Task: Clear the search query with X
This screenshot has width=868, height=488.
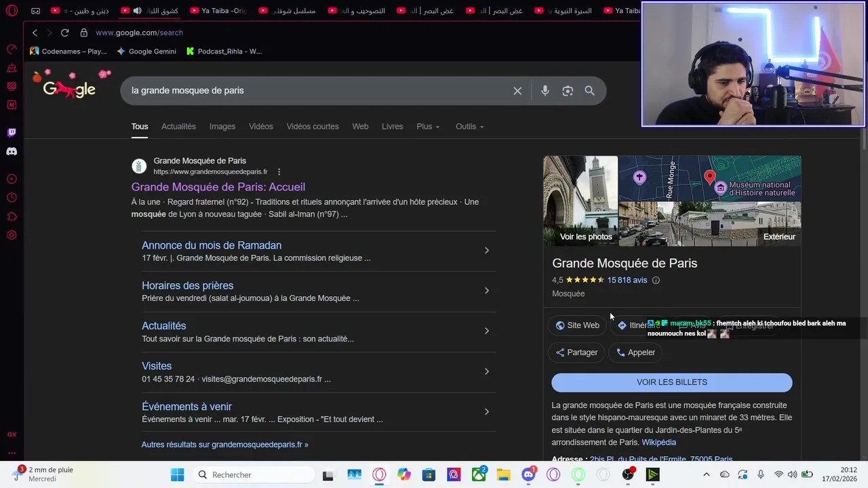Action: coord(517,91)
